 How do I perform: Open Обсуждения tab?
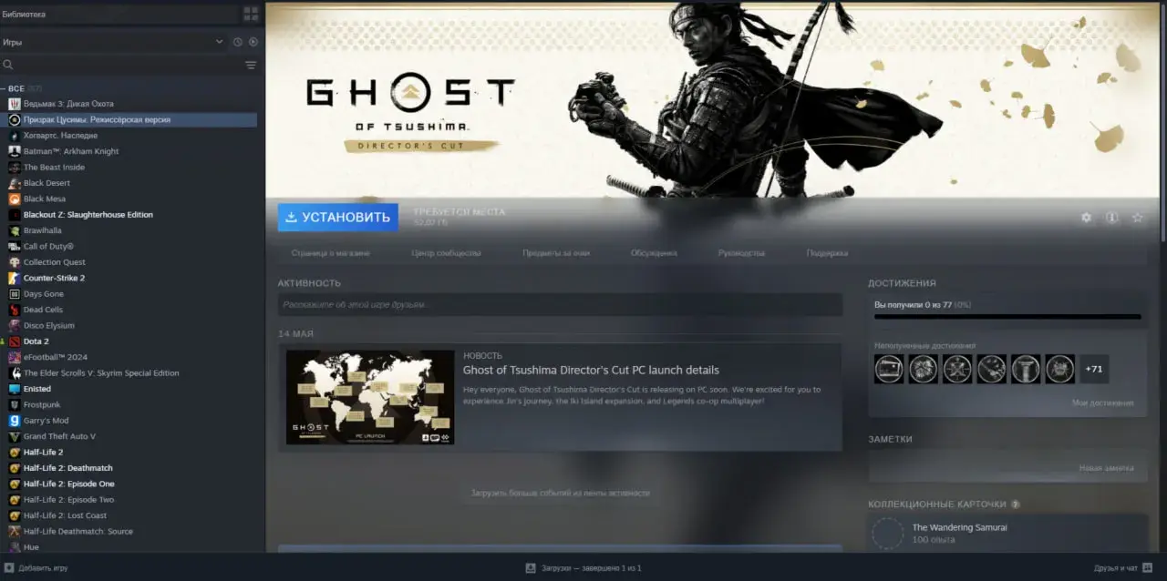pyautogui.click(x=654, y=253)
